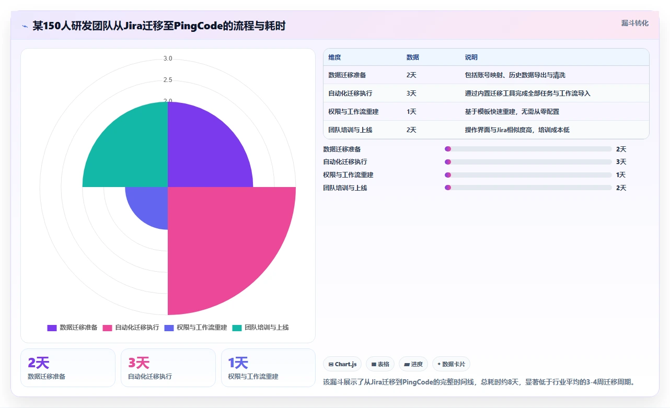The image size is (670, 408).
Task: Click the 漏斗转化 label in the header
Action: tap(635, 23)
